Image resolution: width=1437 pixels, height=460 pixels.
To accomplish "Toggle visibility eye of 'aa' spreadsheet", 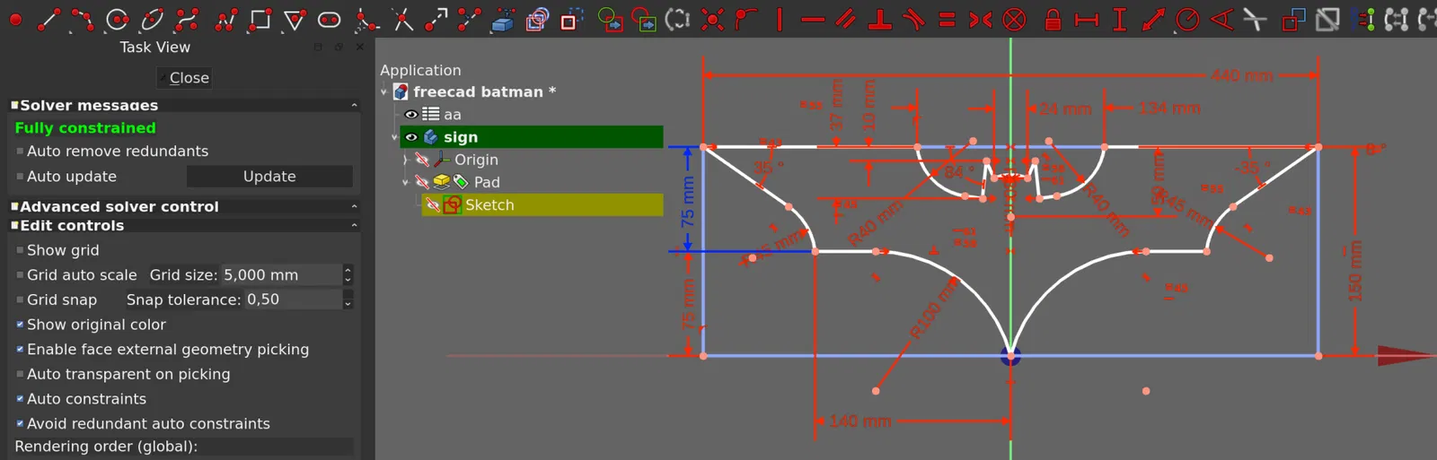I will coord(411,115).
